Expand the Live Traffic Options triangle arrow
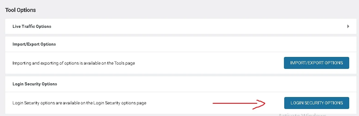 click(348, 26)
